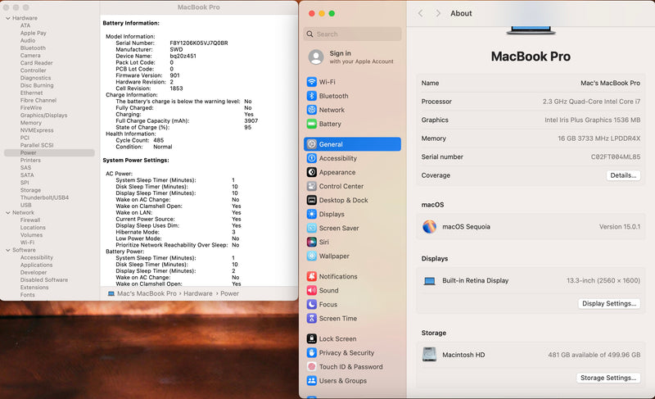Viewport: 655px width, 399px height.
Task: Select the Network globe icon
Action: pyautogui.click(x=312, y=110)
